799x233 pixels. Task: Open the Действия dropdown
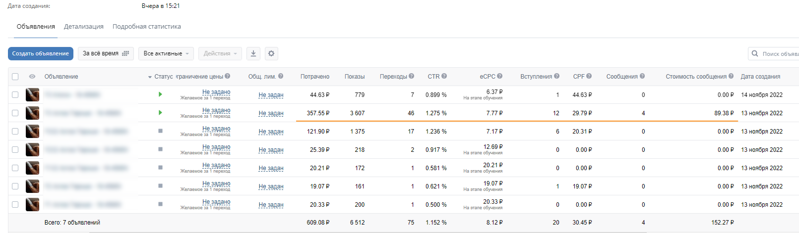pos(220,53)
